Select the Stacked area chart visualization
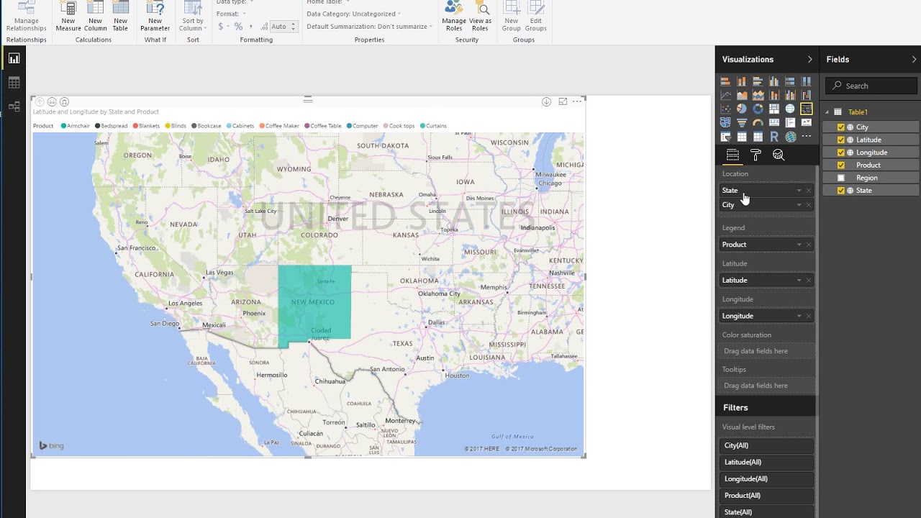Image resolution: width=921 pixels, height=518 pixels. click(758, 95)
